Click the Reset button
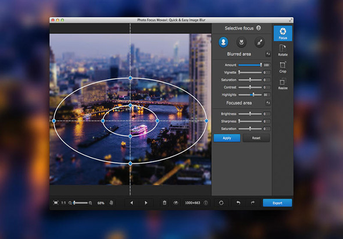 pos(256,138)
